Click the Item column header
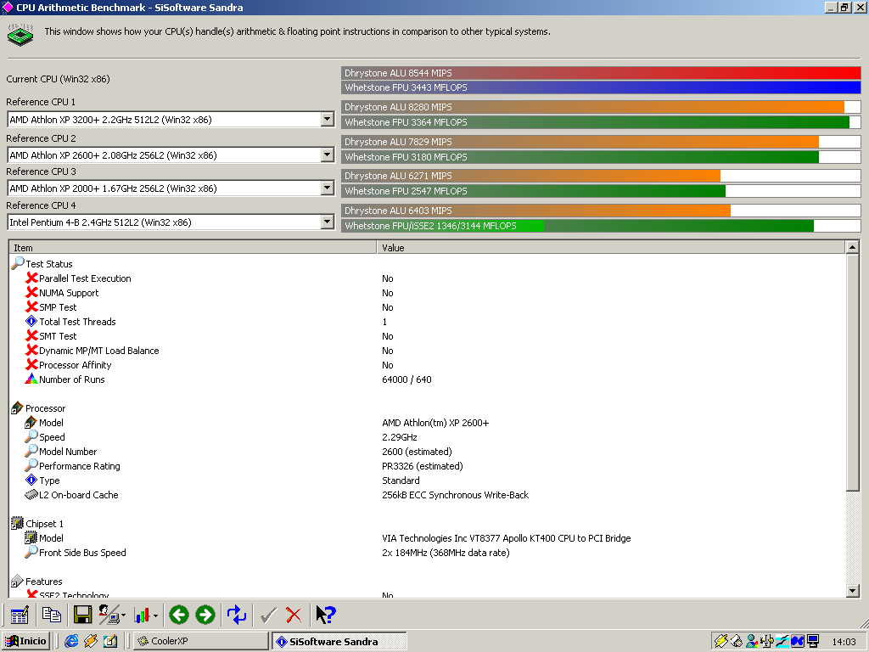Viewport: 869px width, 652px height. [193, 248]
